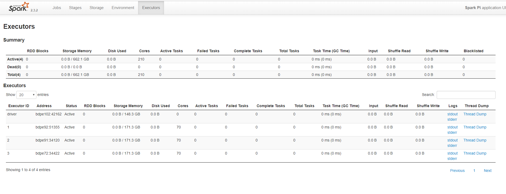
Task: Select page 1 in pagination
Action: pyautogui.click(x=474, y=171)
